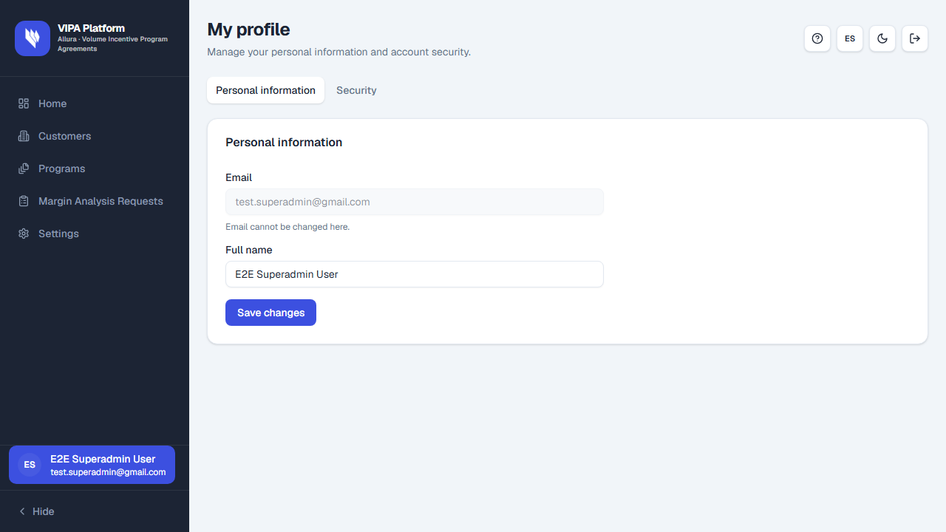
Task: Switch to the Security tab
Action: [356, 90]
